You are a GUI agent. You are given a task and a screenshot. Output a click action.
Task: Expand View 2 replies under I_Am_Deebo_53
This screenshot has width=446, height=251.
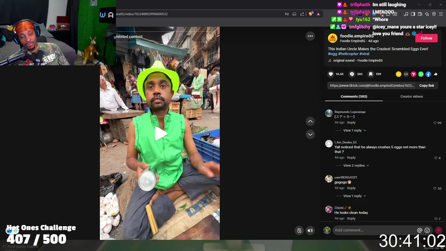[x=356, y=166]
